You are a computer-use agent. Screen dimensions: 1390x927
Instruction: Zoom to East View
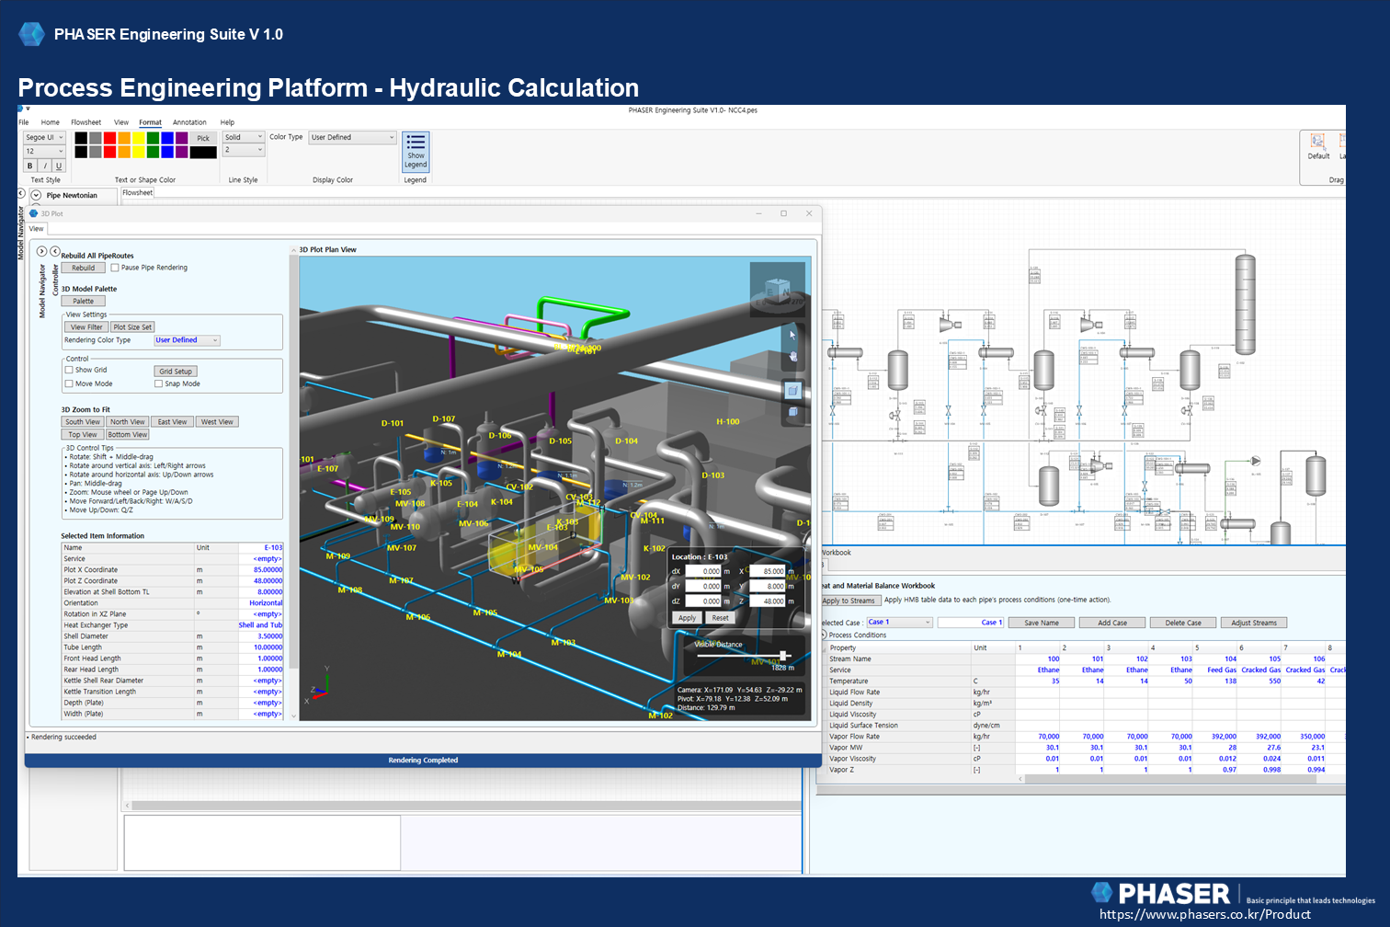click(172, 422)
